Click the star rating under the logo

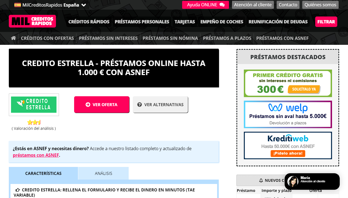point(34,122)
